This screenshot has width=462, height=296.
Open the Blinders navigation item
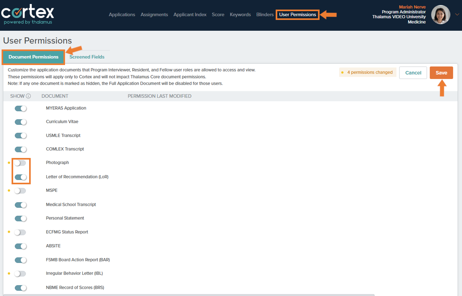click(x=265, y=14)
